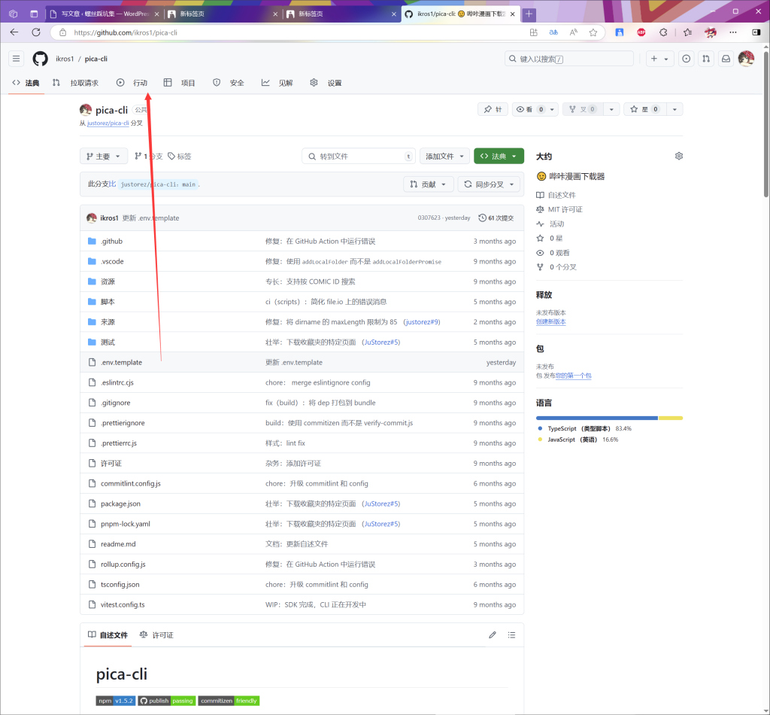The width and height of the screenshot is (770, 715).
Task: Switch to the WordPress 写文章 browser tab
Action: point(105,14)
